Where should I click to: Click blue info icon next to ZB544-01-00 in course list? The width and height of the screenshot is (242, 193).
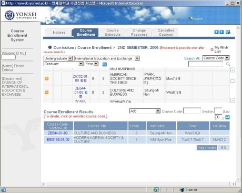86,92
